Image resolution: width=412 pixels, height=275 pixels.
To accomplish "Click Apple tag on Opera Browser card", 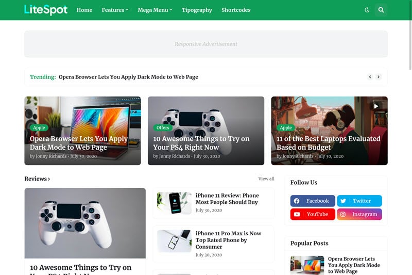I will click(39, 127).
